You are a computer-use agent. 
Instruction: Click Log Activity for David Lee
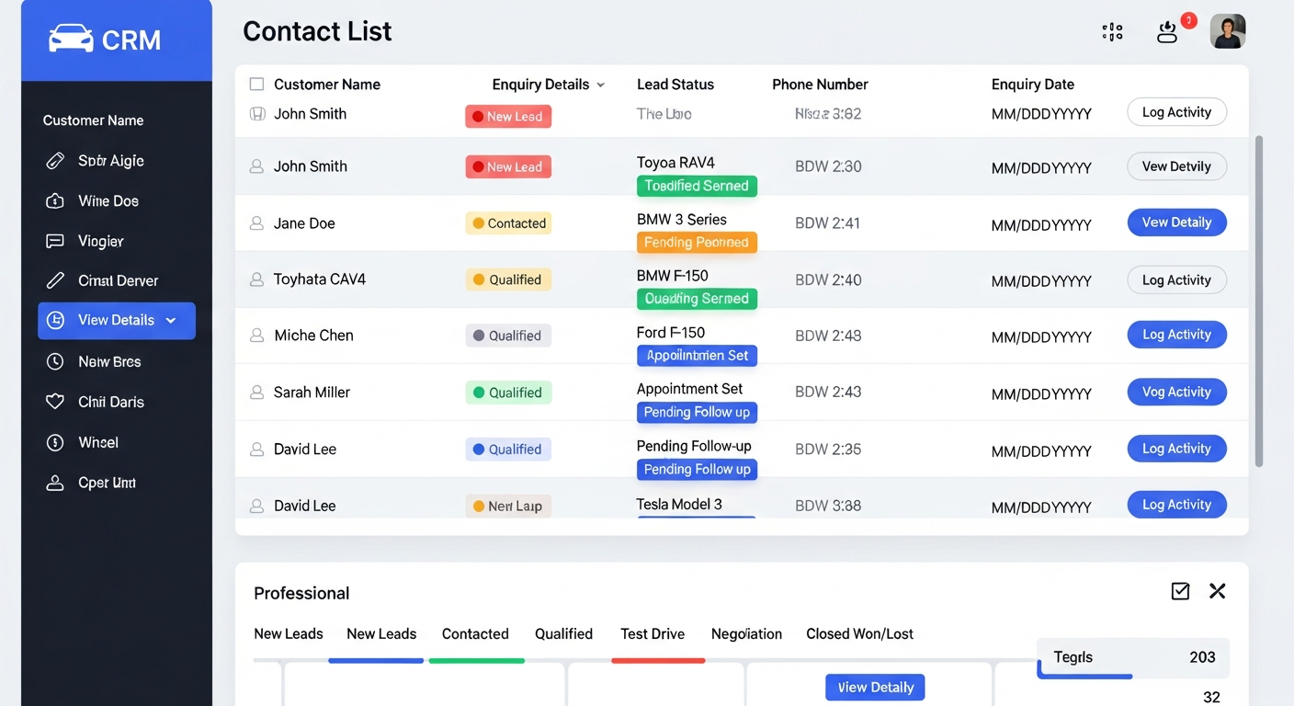coord(1176,449)
